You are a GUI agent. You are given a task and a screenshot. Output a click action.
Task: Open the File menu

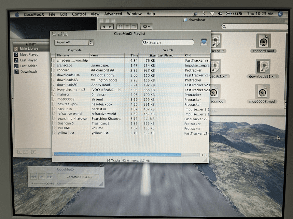pyautogui.click(x=52, y=14)
